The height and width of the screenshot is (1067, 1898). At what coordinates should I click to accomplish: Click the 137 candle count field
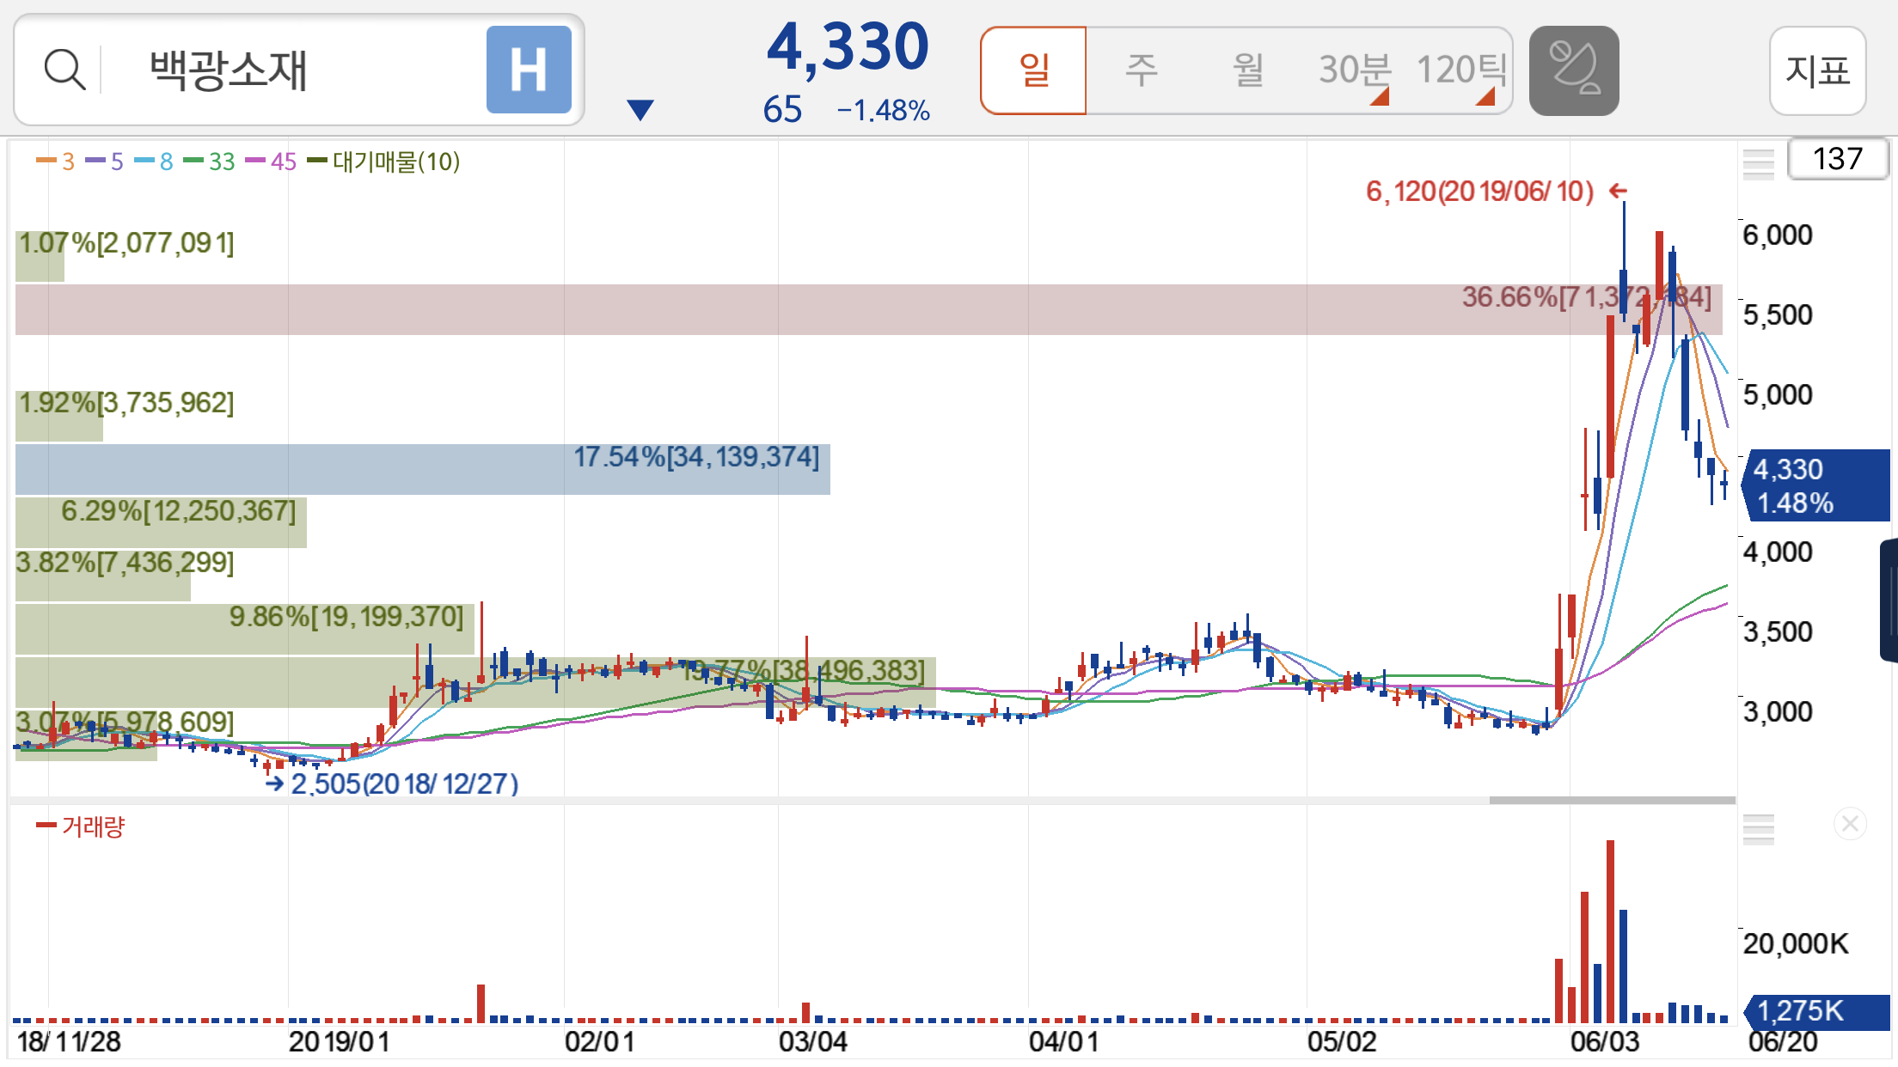coord(1837,159)
